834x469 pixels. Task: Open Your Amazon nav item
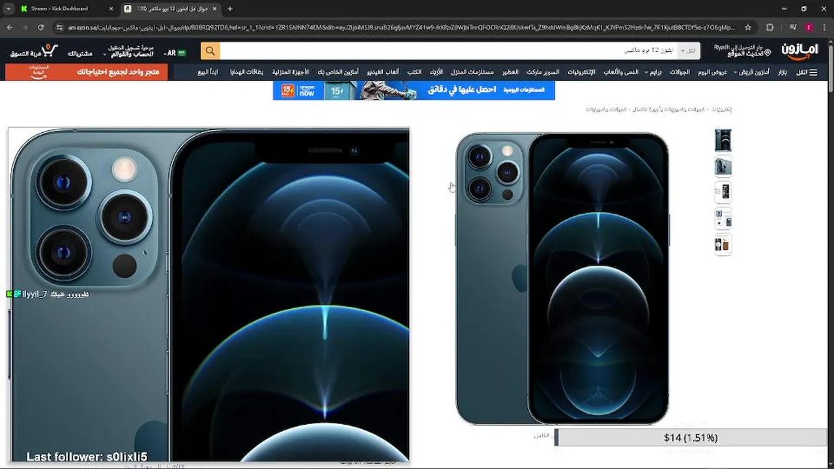tap(338, 72)
